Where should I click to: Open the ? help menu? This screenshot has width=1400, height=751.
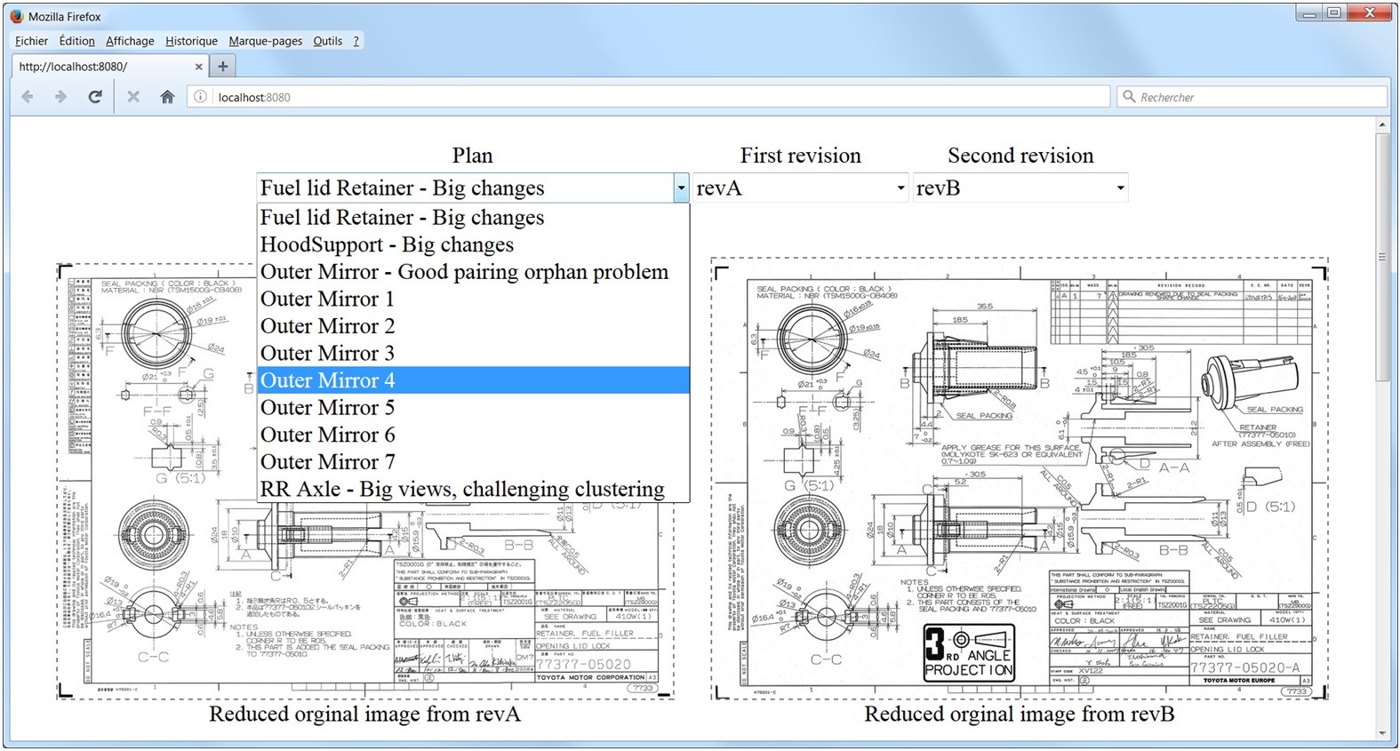[356, 41]
